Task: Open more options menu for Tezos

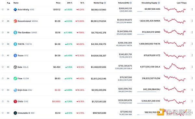Action: pyautogui.click(x=192, y=55)
